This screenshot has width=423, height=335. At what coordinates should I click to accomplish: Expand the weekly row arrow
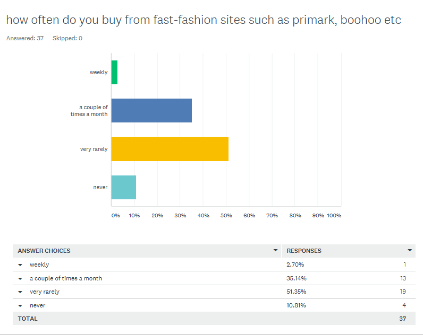click(x=20, y=265)
